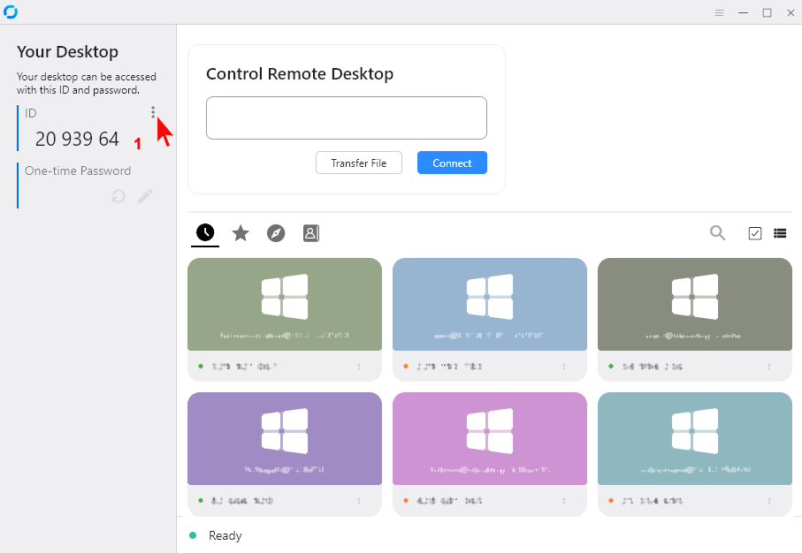Click the remote desktop ID input field
This screenshot has width=802, height=553.
coord(347,118)
